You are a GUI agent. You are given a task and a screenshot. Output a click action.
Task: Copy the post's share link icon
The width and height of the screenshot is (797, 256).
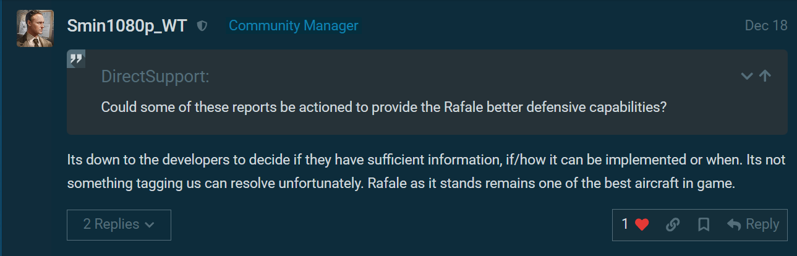673,225
